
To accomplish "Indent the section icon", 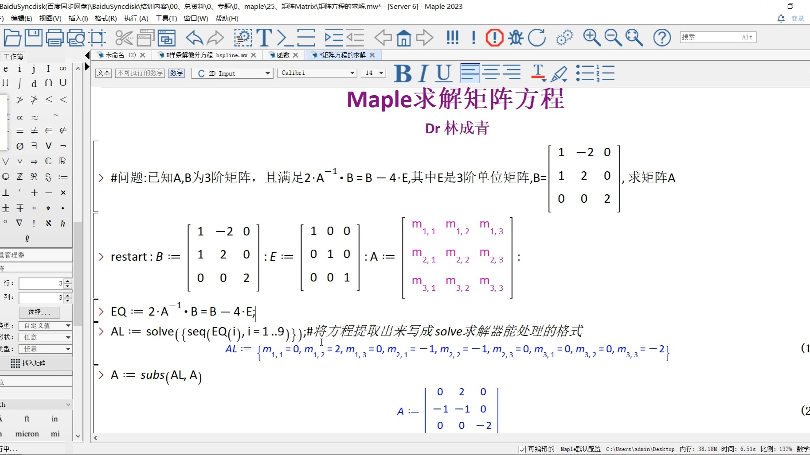I will [x=334, y=38].
